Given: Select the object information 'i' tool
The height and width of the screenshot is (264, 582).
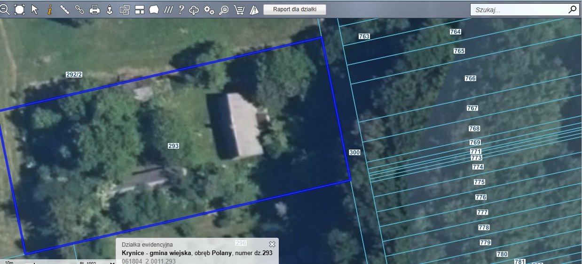Looking at the screenshot, I should pos(49,9).
